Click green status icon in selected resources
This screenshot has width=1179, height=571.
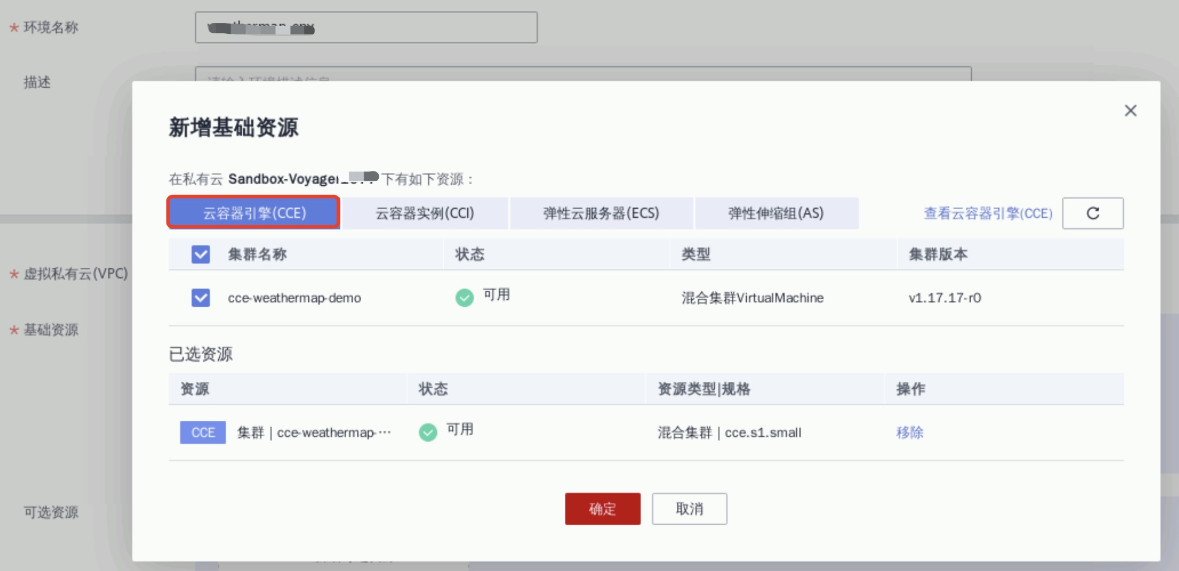(428, 432)
